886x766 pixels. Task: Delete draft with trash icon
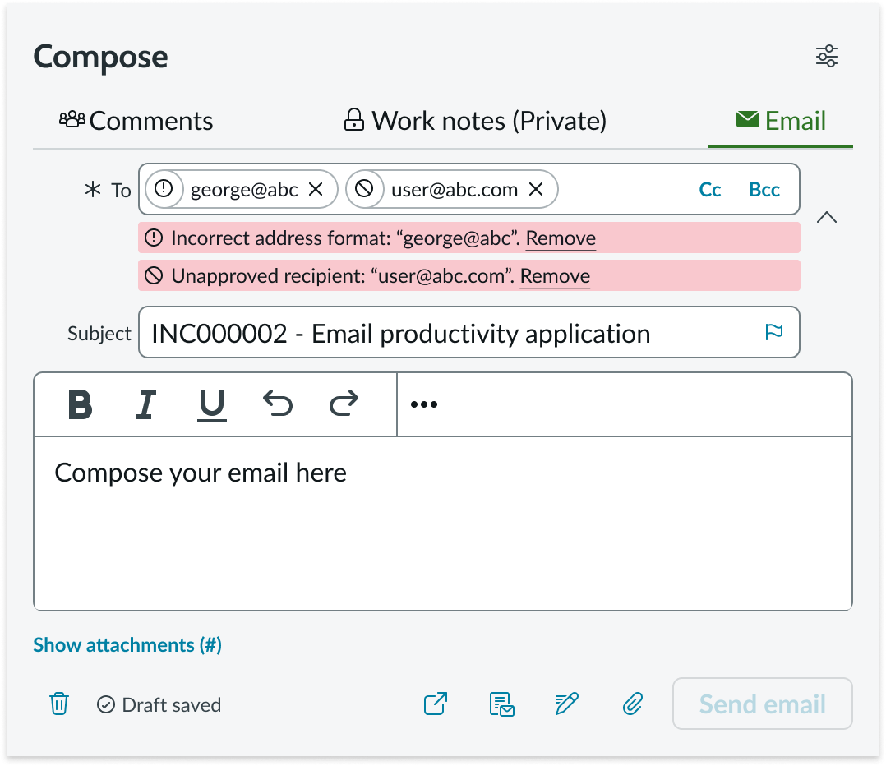point(59,704)
